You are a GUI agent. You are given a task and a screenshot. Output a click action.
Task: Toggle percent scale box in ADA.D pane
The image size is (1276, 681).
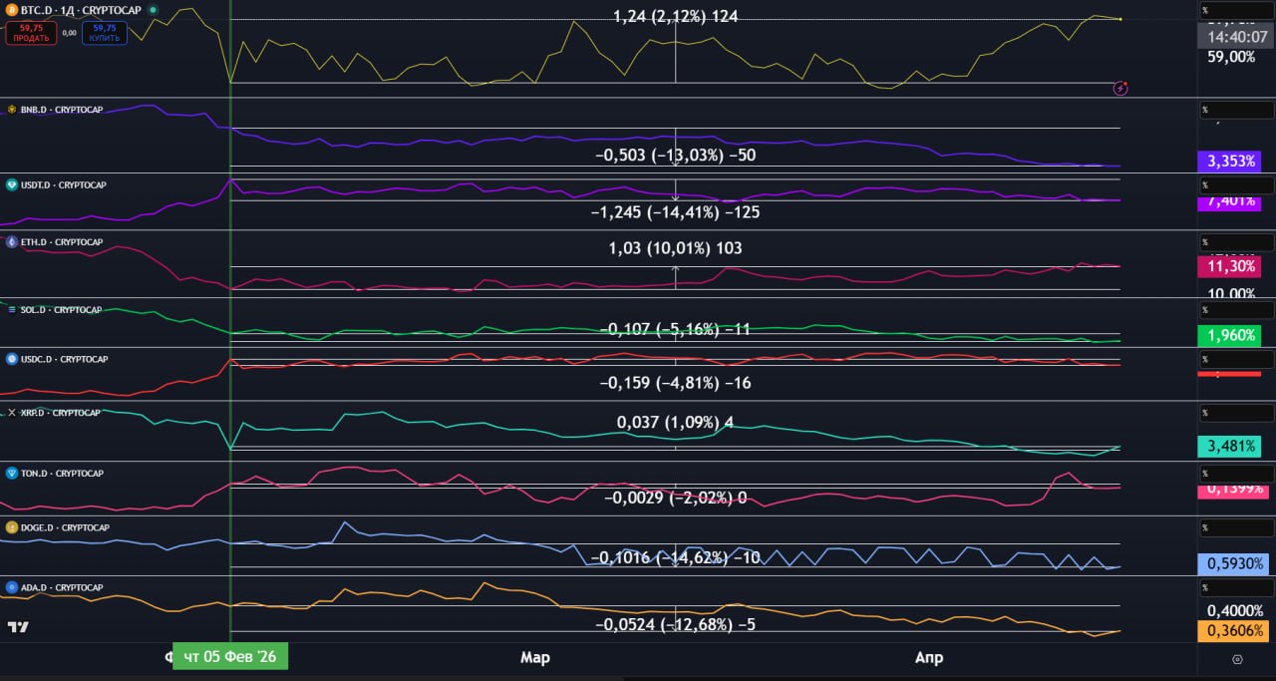click(x=1236, y=587)
